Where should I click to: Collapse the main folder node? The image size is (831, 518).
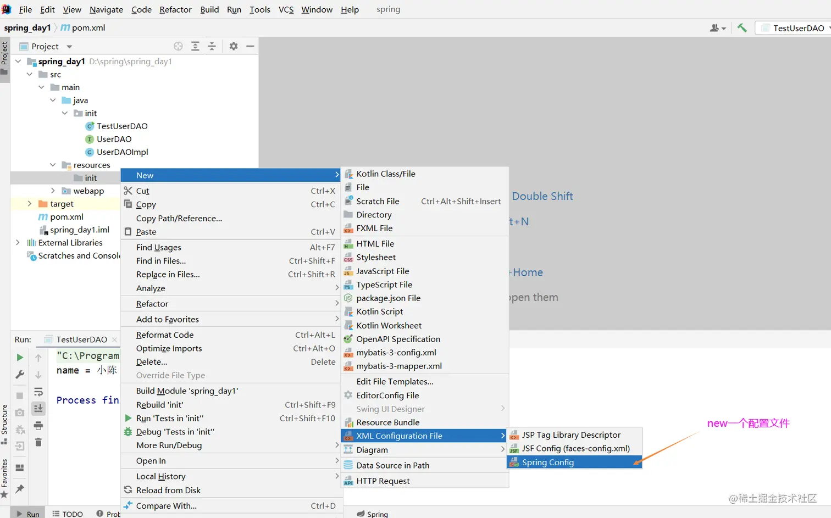tap(41, 87)
